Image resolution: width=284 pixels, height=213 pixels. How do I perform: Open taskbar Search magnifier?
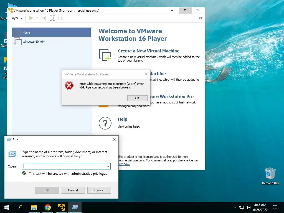[20, 207]
